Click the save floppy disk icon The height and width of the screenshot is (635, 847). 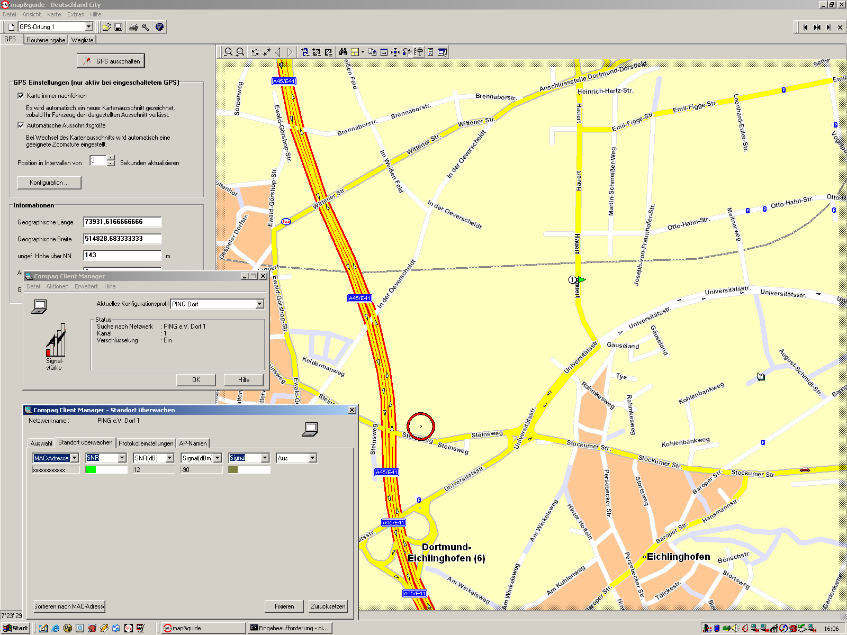(119, 27)
